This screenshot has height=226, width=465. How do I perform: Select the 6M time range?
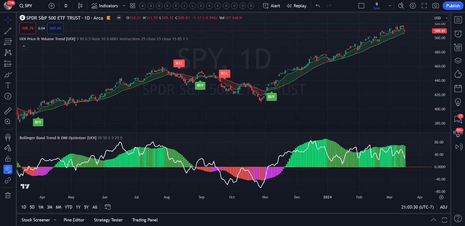[58, 207]
